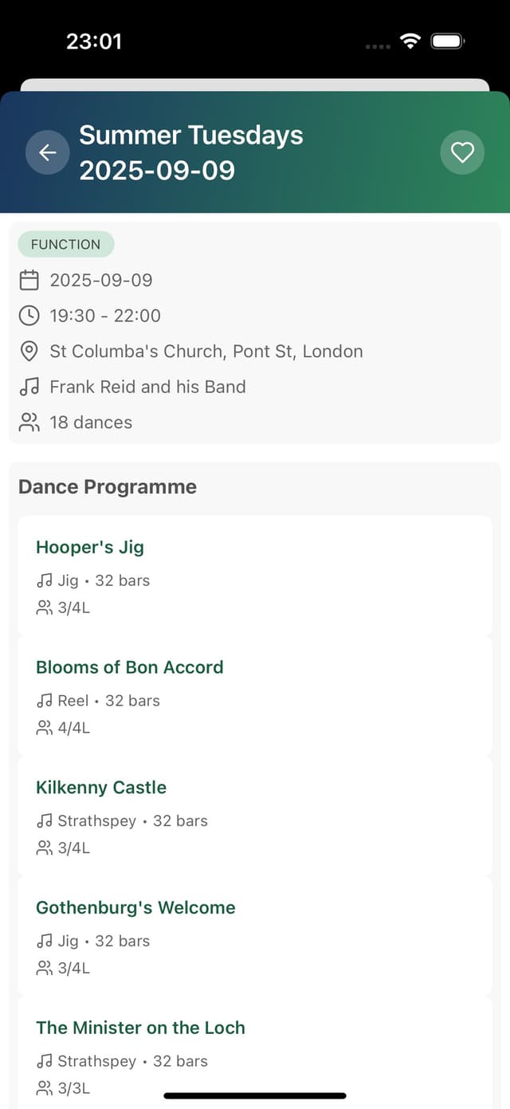
Task: Open the Hooper's Jig dance
Action: coord(90,547)
